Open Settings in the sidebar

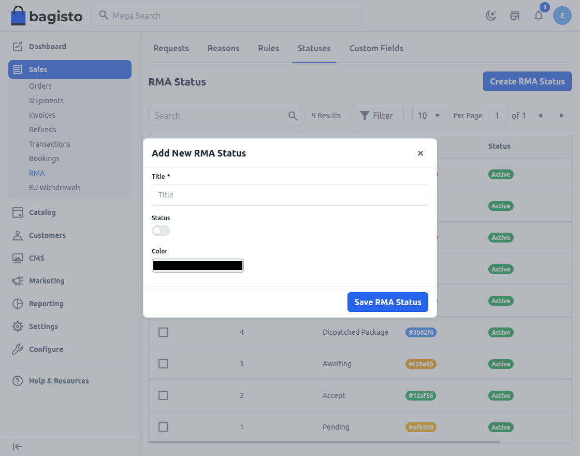tap(70, 326)
